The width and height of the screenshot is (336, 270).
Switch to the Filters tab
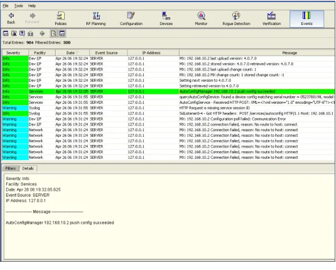11,168
